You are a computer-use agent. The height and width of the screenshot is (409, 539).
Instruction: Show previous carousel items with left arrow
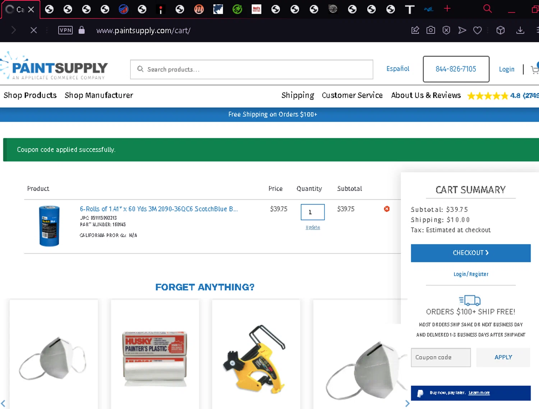pos(3,403)
